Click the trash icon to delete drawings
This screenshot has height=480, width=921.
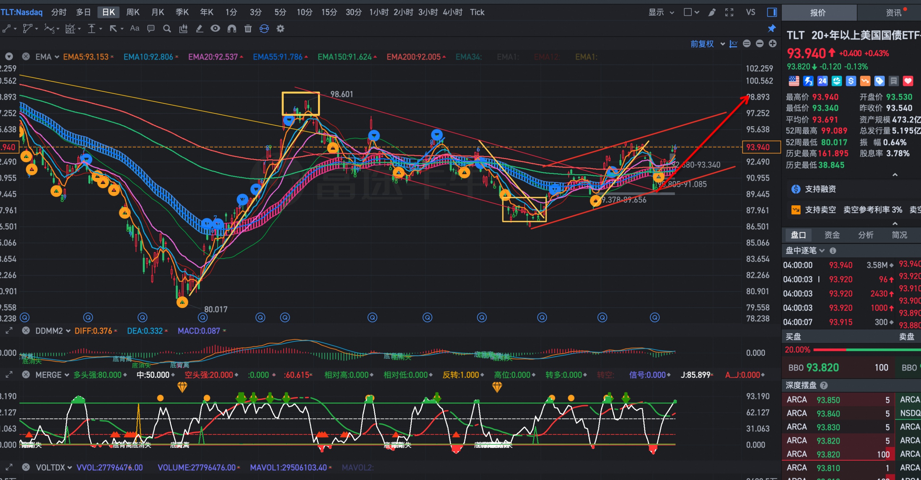click(x=248, y=29)
